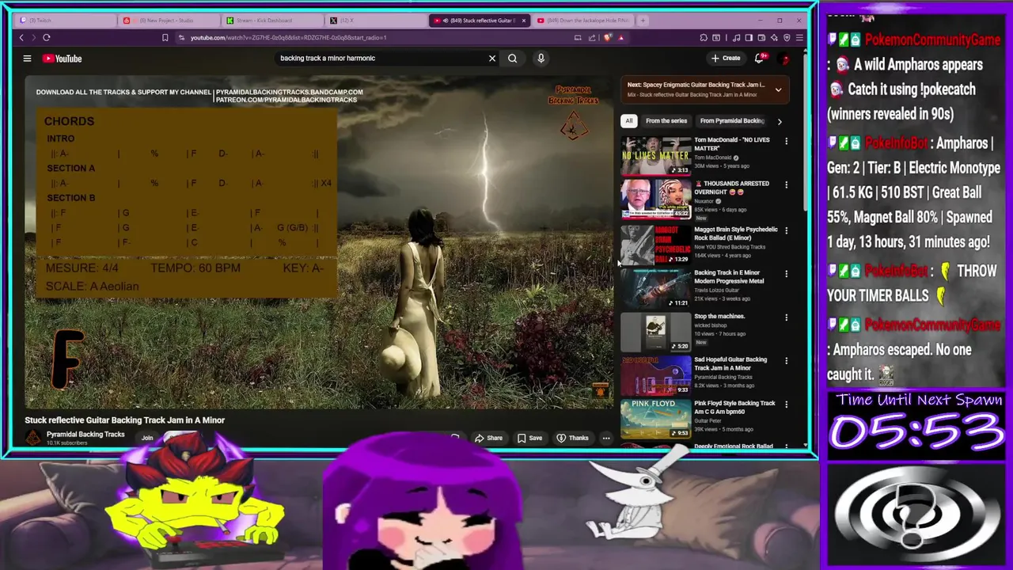Viewport: 1013px width, 570px height.
Task: Open Sad Hopeful Guitar Backing Track thumbnail
Action: tap(655, 376)
